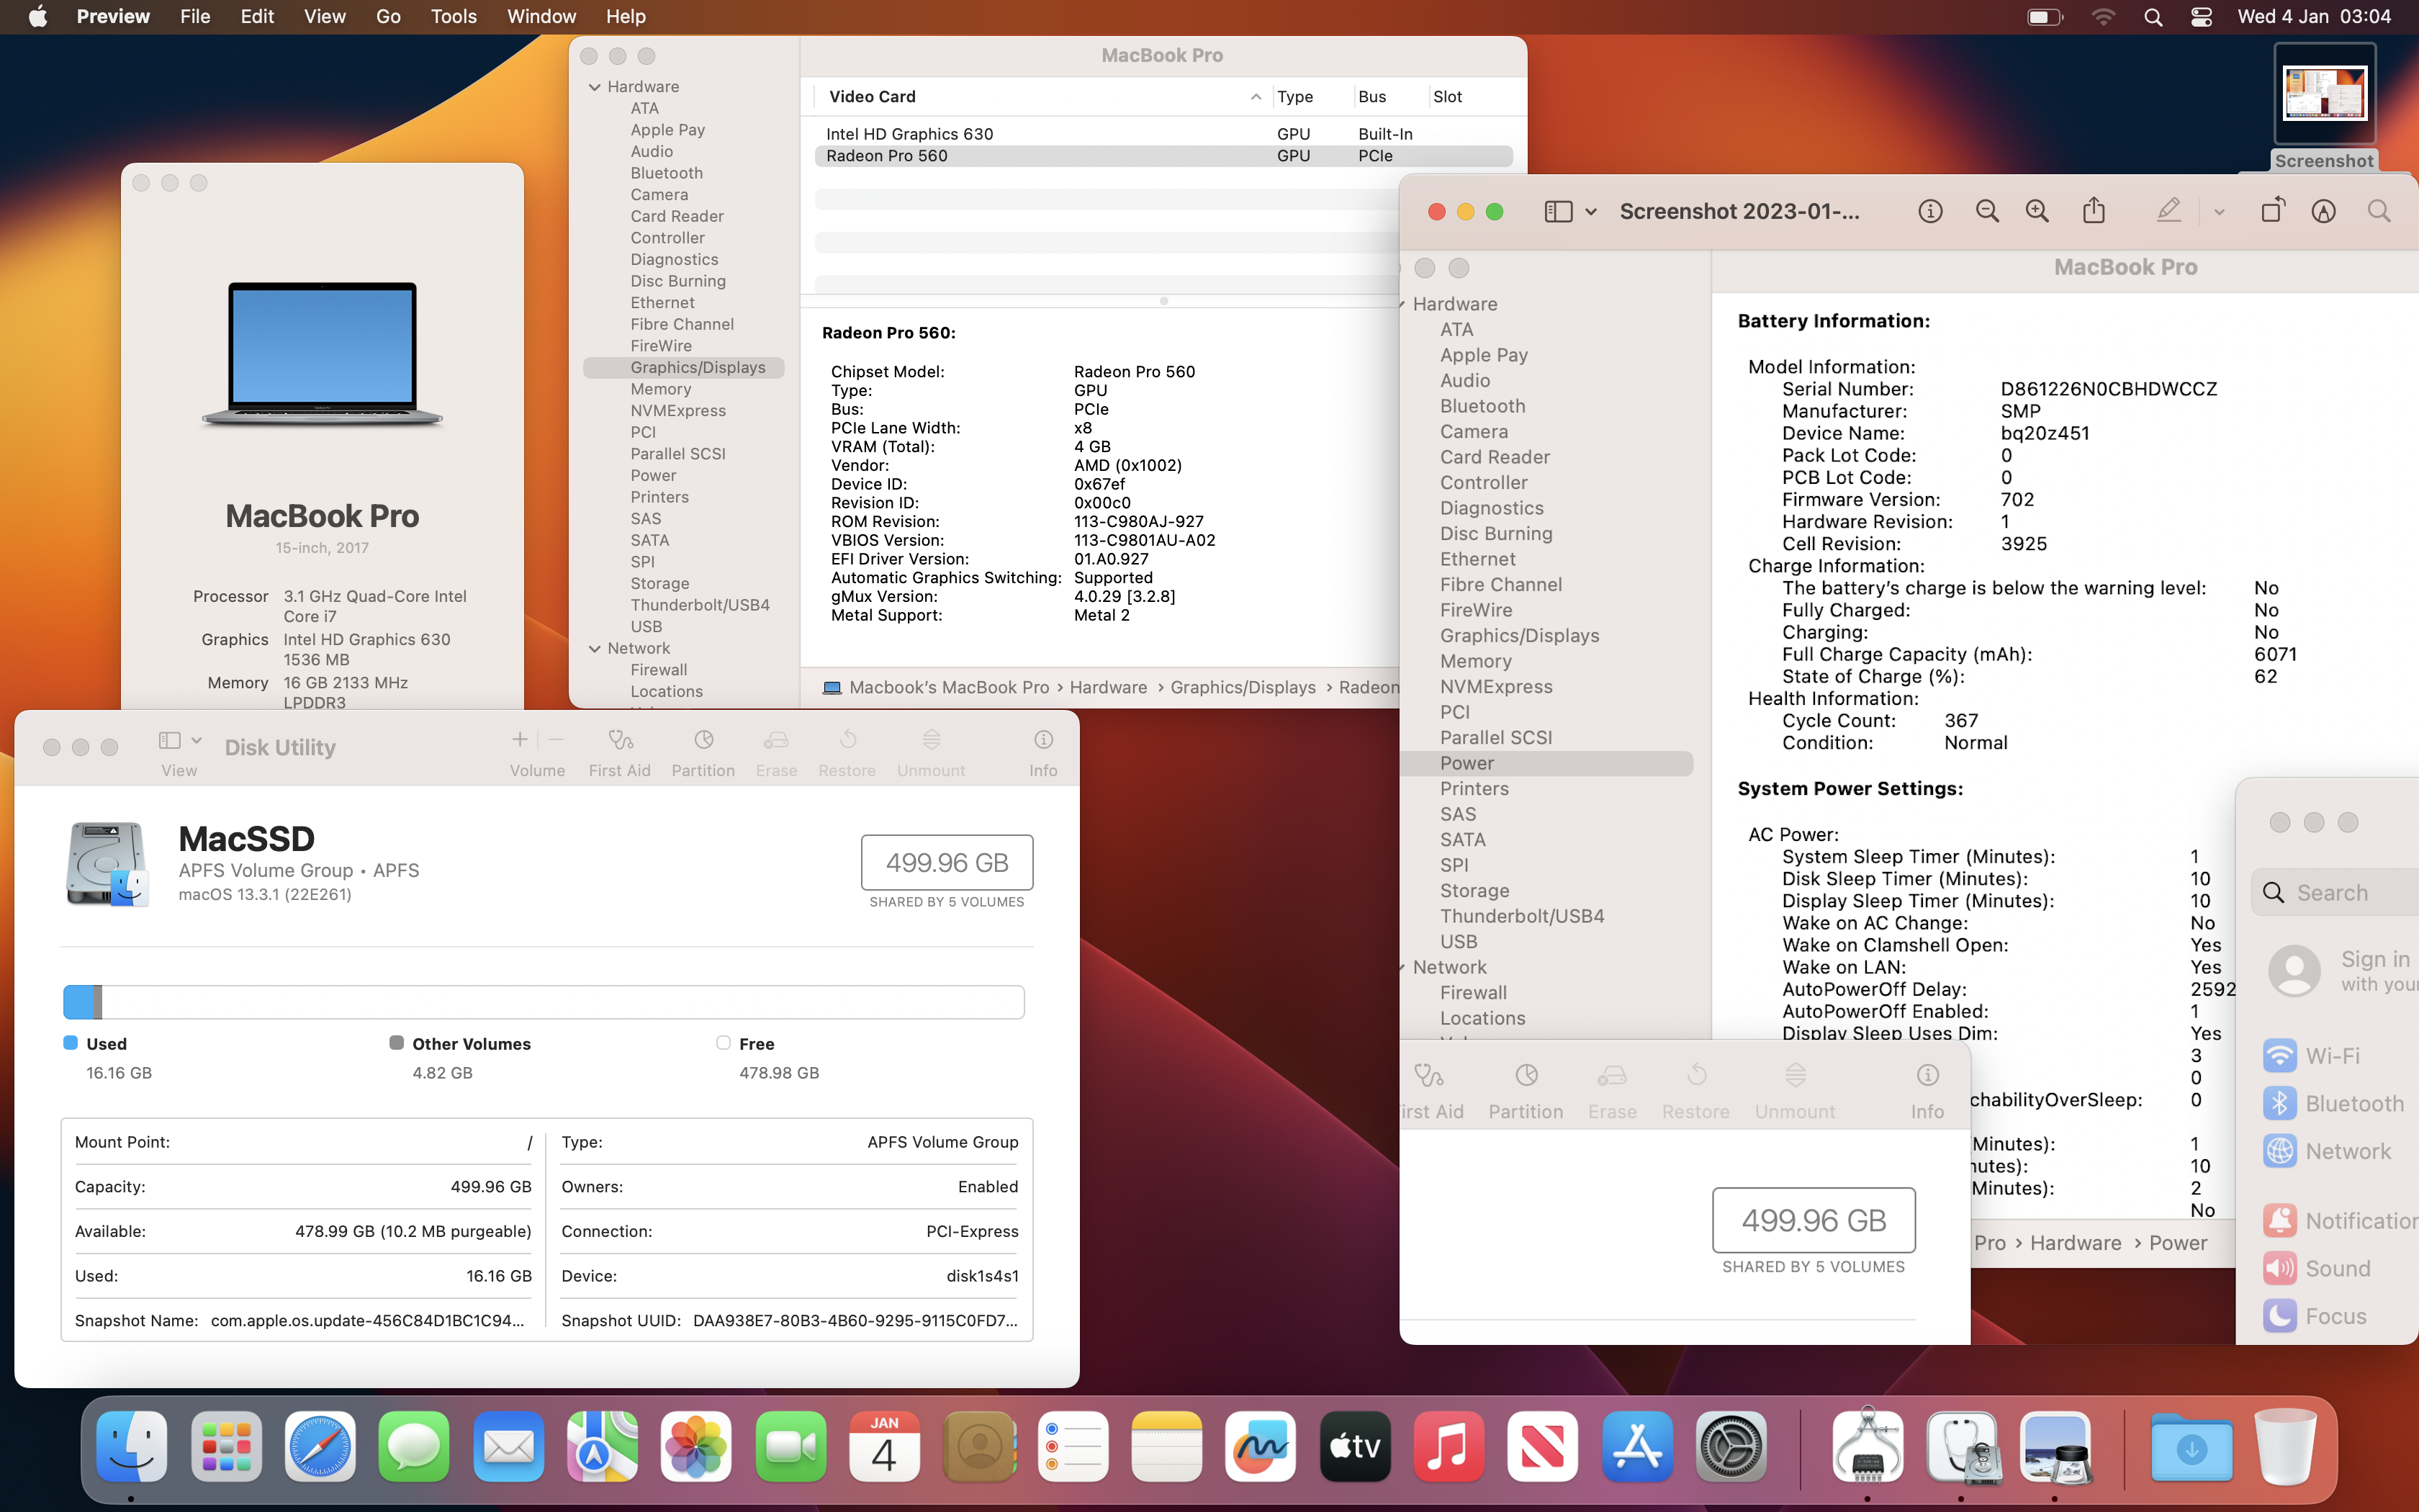This screenshot has width=2419, height=1512.
Task: Select Sound in the System Settings sidebar
Action: click(2316, 1268)
